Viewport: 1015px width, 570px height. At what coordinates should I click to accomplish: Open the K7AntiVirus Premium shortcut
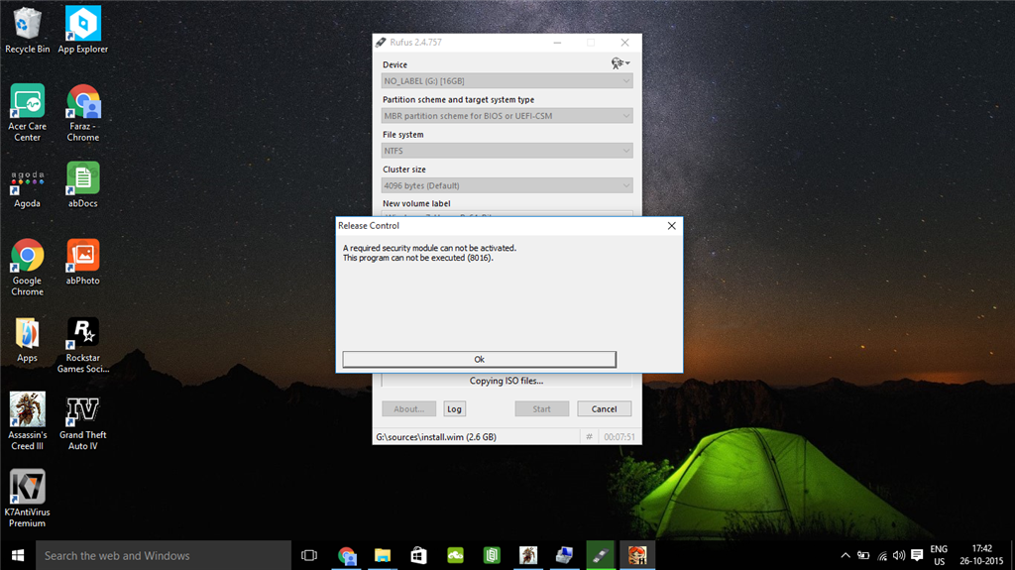[27, 498]
